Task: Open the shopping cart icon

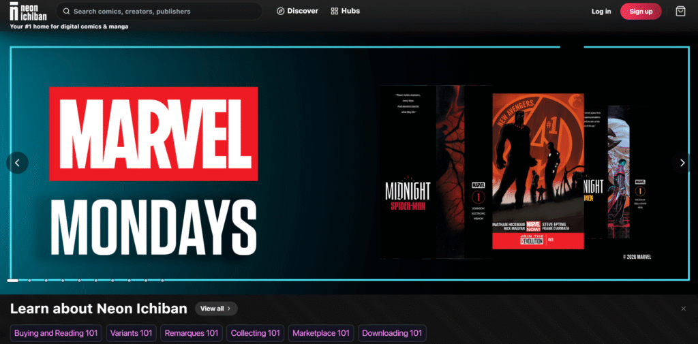Action: 680,11
